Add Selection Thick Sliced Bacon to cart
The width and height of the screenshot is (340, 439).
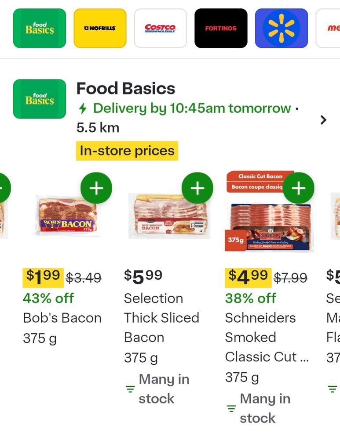(x=197, y=188)
